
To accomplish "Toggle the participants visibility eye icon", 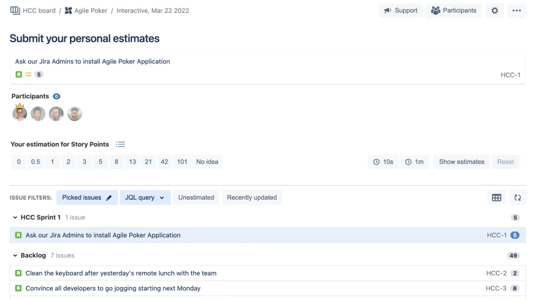I will (56, 96).
